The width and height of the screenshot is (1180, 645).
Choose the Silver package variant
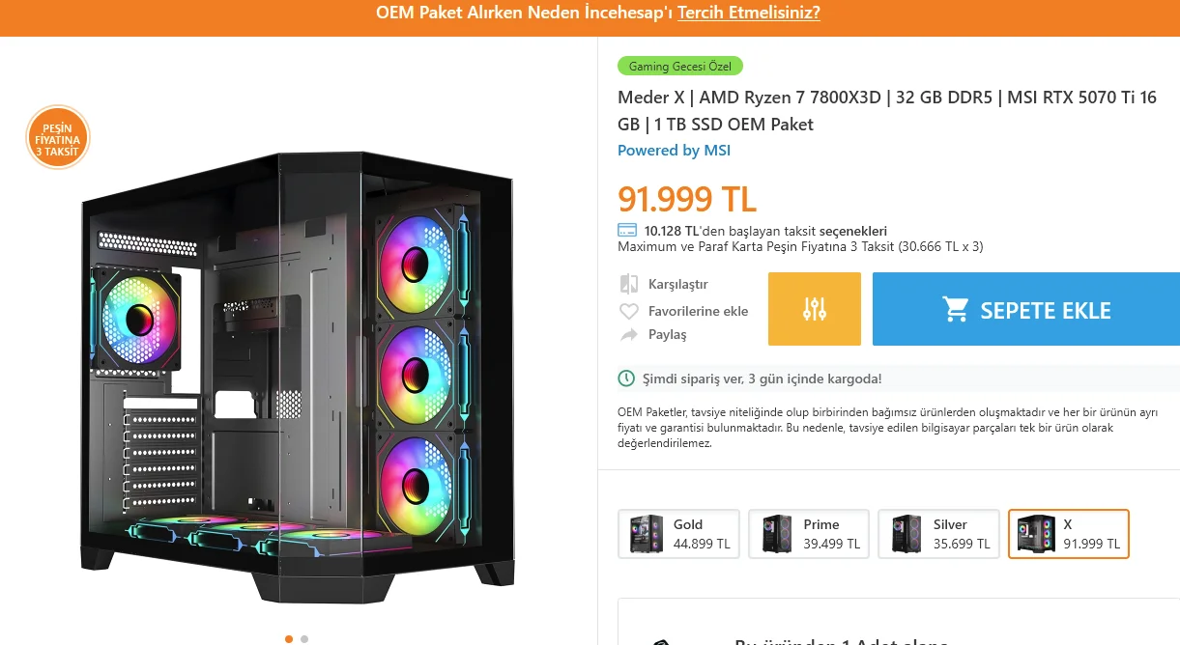938,534
